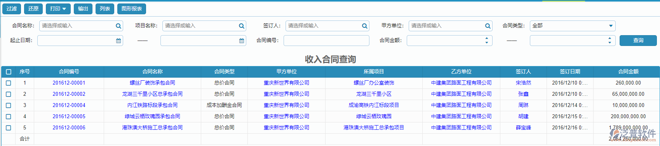Click the 成本加酬金合同 type cell

tap(225, 105)
